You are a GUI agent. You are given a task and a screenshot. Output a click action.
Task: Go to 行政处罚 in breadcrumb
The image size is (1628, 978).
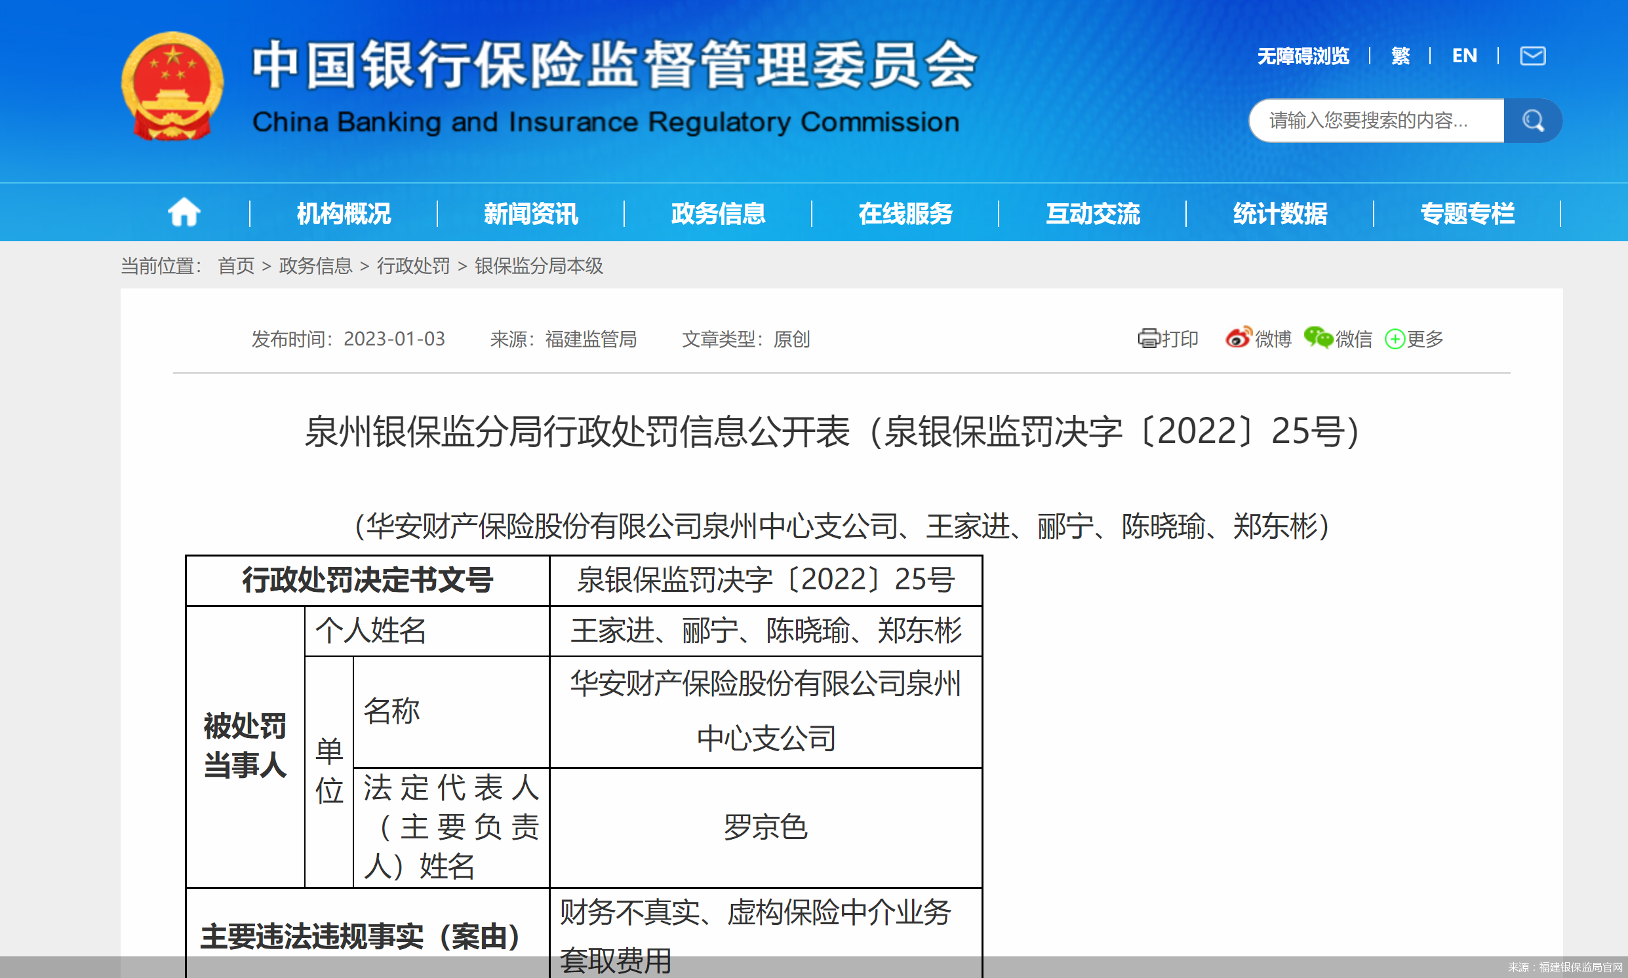(x=413, y=265)
